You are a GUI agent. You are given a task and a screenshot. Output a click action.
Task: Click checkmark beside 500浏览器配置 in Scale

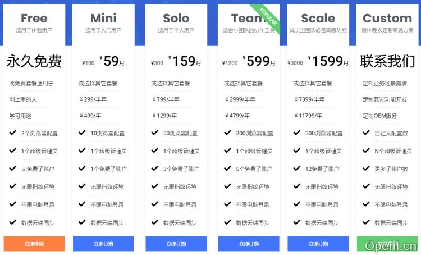click(x=296, y=133)
